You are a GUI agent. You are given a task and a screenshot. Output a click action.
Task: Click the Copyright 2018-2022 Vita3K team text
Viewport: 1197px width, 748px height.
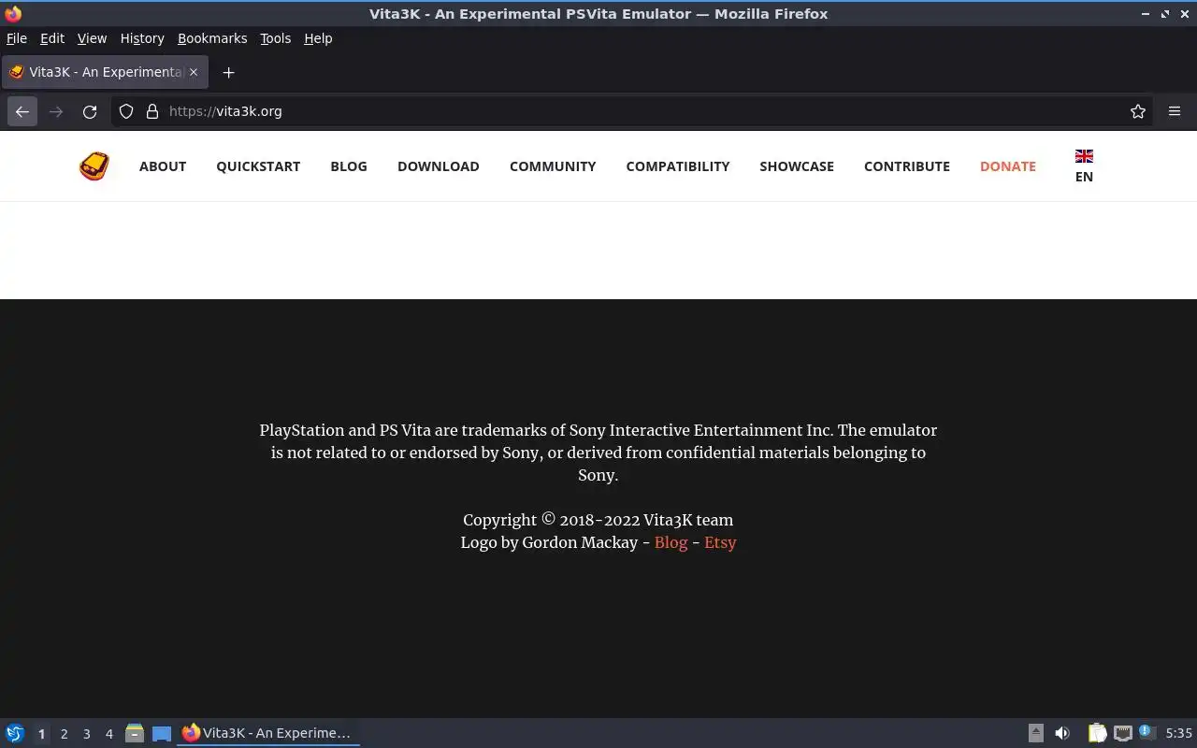point(598,520)
